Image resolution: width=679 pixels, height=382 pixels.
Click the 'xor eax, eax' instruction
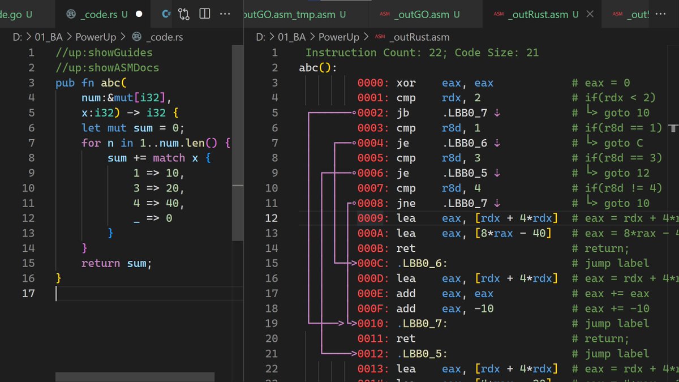(x=445, y=83)
